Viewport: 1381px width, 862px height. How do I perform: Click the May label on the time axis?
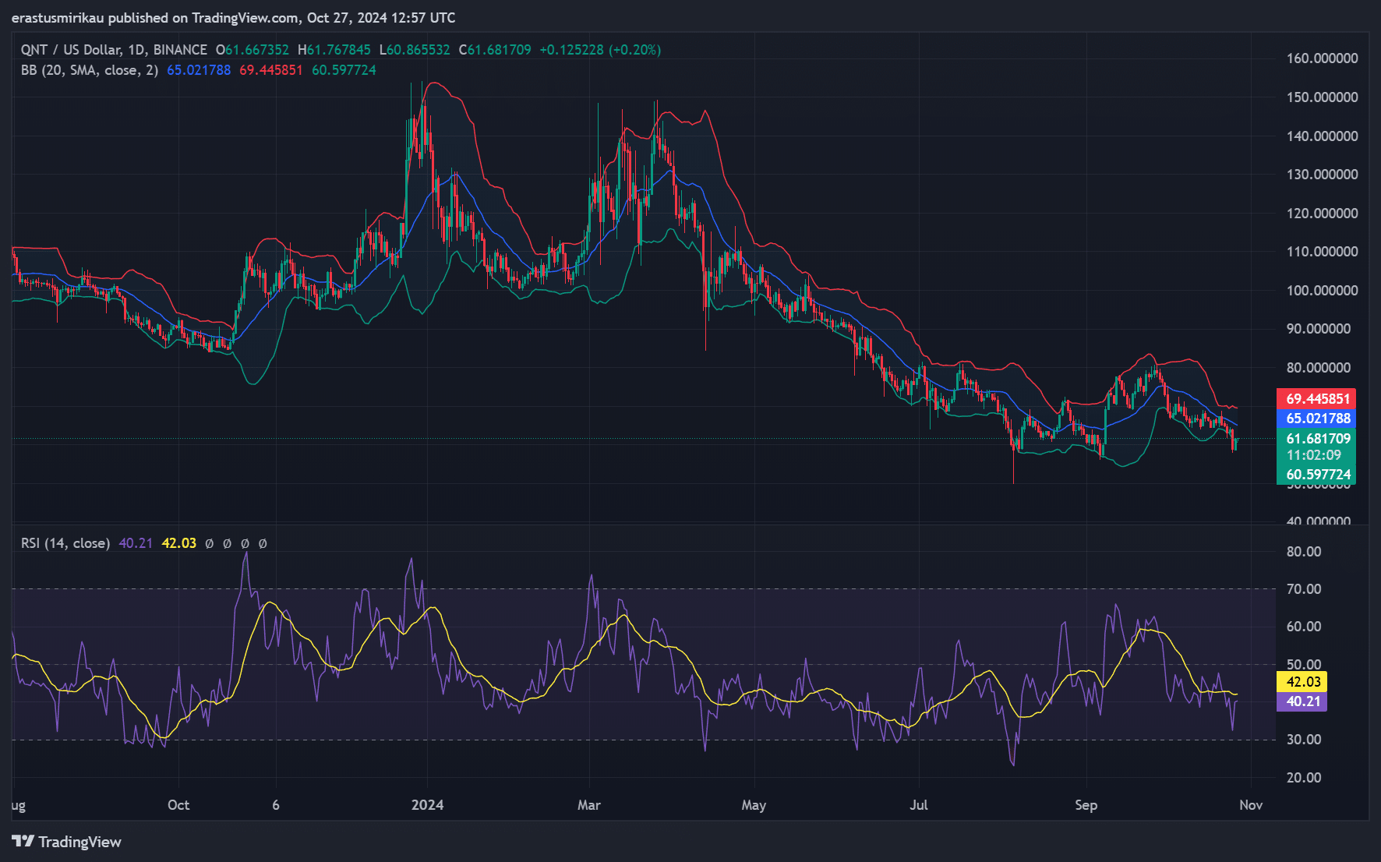(754, 805)
